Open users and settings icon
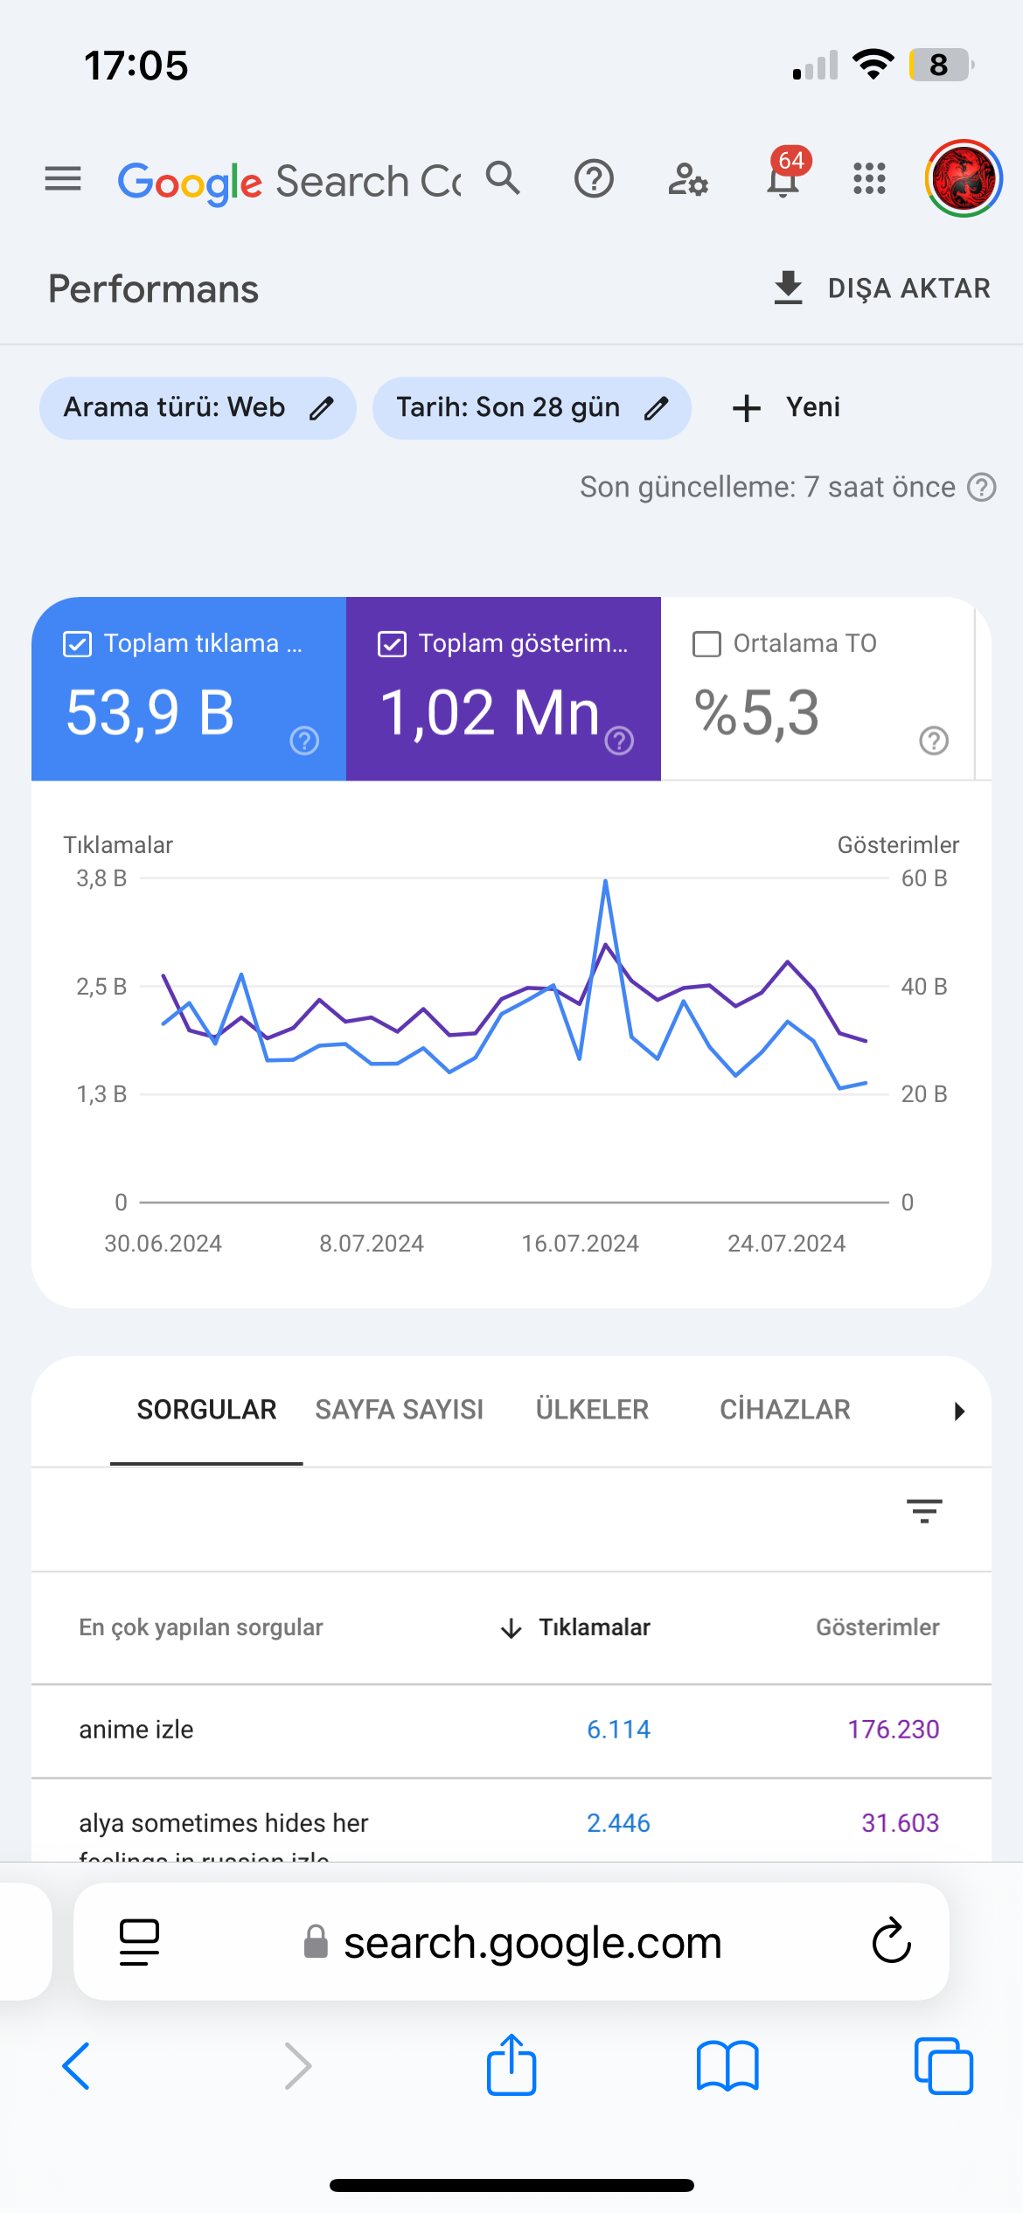This screenshot has width=1023, height=2213. 688,179
